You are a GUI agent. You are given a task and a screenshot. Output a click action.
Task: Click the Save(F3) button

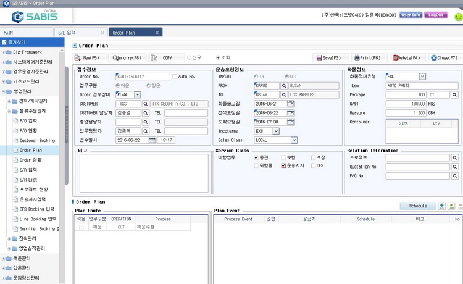(x=328, y=57)
